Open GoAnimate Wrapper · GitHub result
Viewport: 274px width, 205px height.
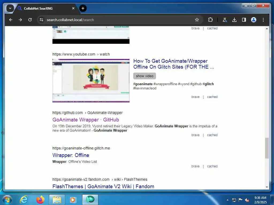(x=86, y=120)
